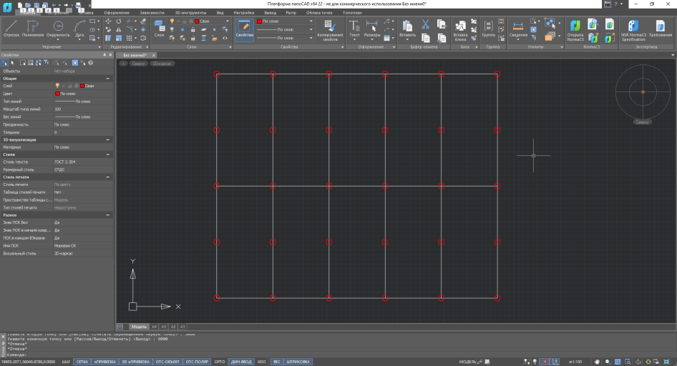The height and width of the screenshot is (366, 677).
Task: Click the move tool in Редактирование
Action: pyautogui.click(x=108, y=21)
